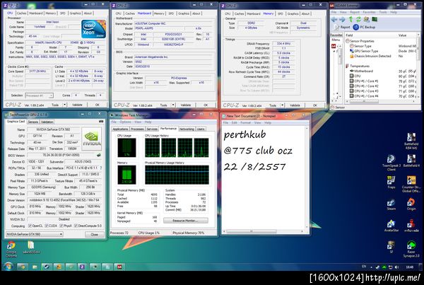Click Steam icon in taskbar

[x=47, y=267]
